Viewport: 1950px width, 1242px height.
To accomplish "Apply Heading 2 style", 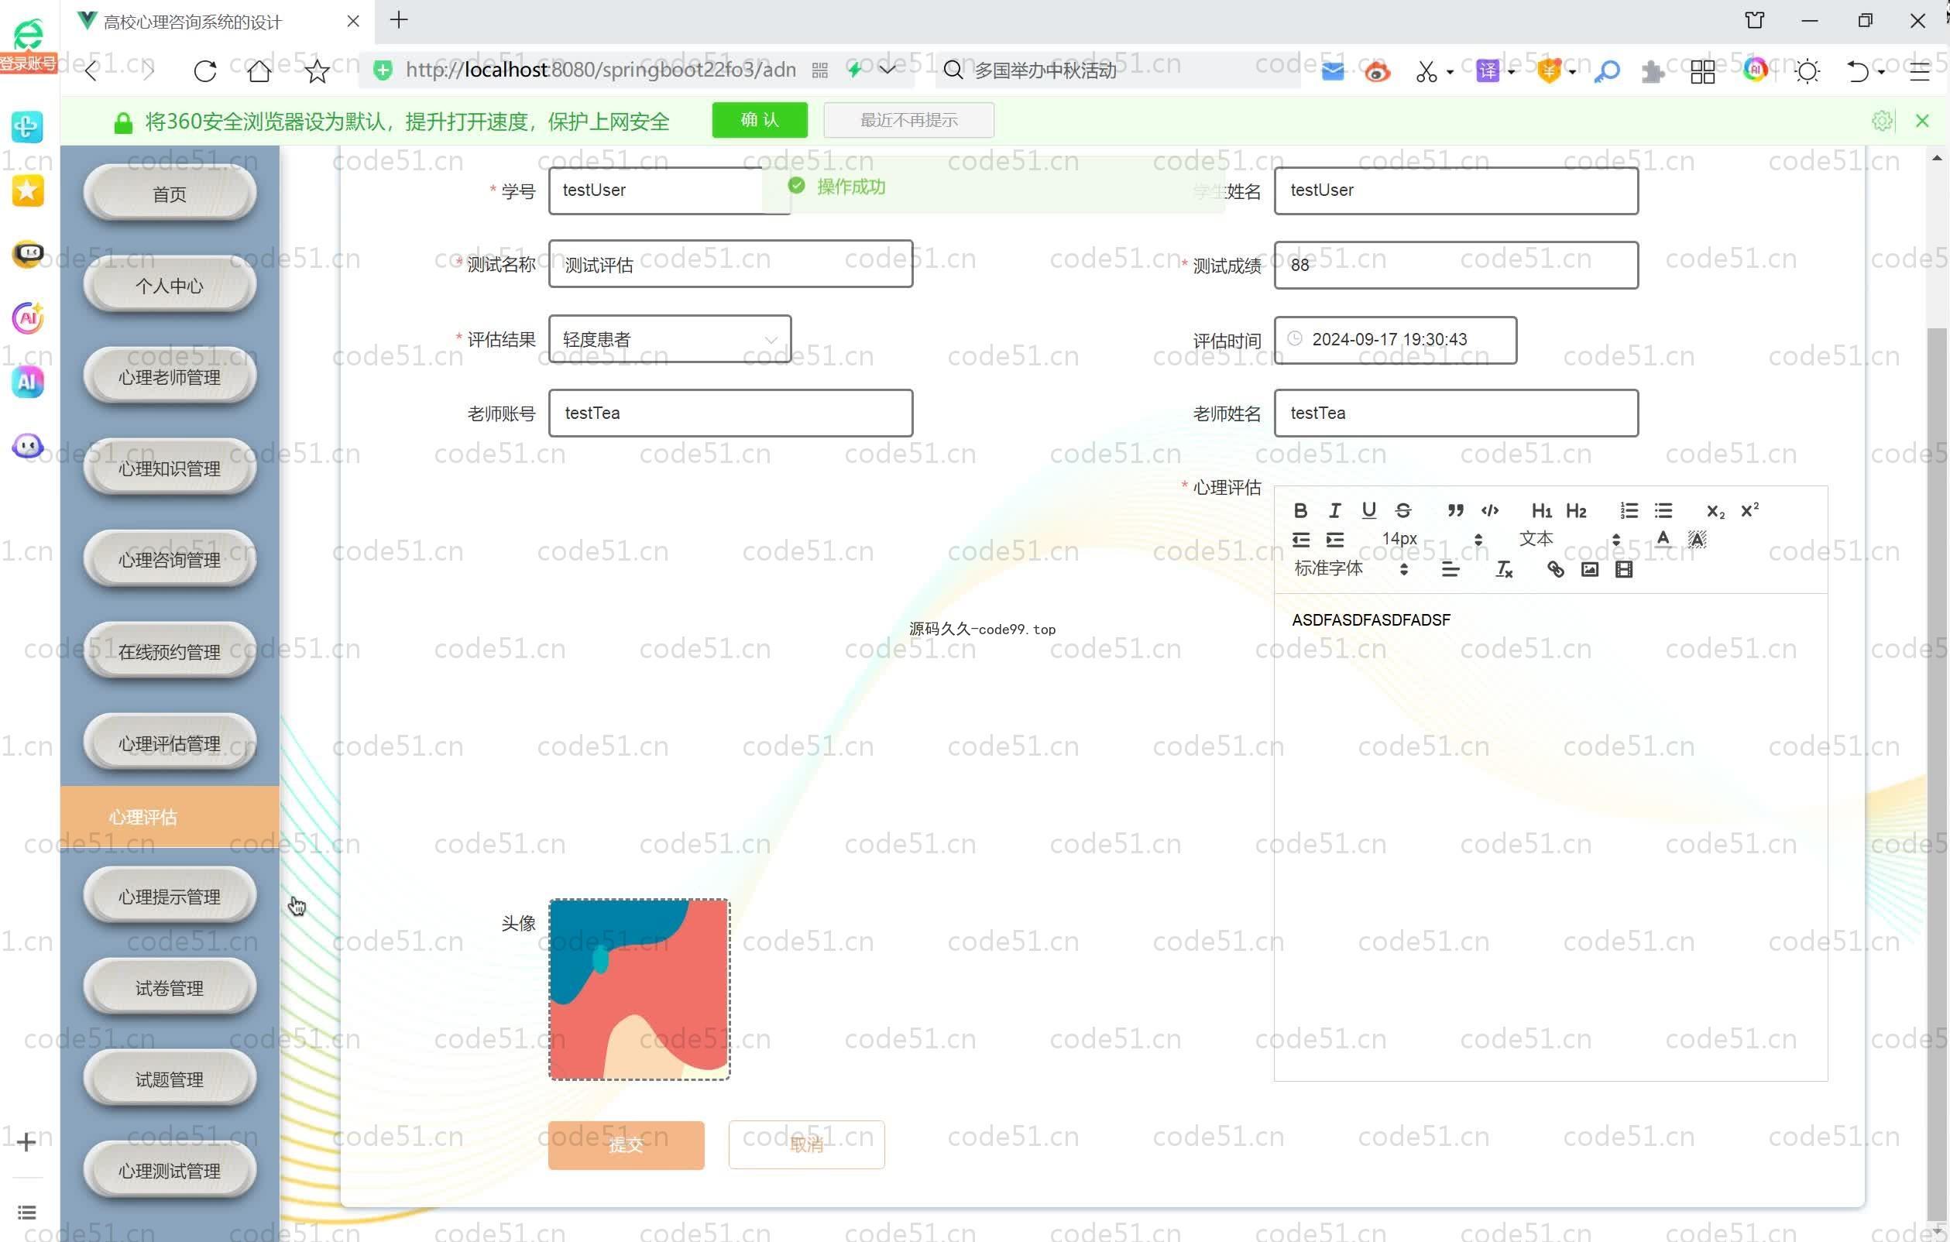I will point(1576,510).
